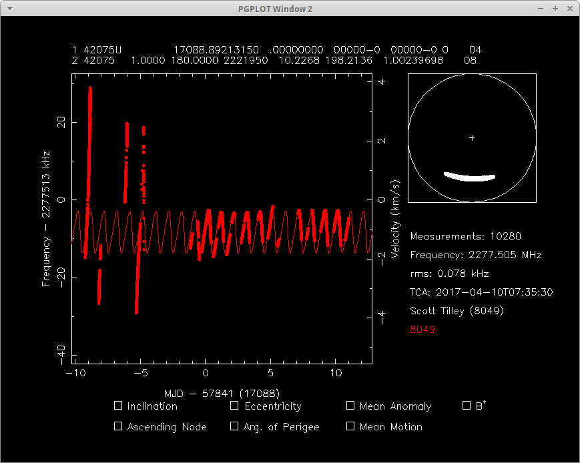Click the white satellite track in sky plot

pyautogui.click(x=470, y=177)
